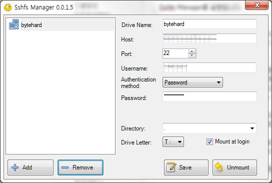The image size is (272, 183).
Task: Click into the Username field
Action: pos(209,67)
